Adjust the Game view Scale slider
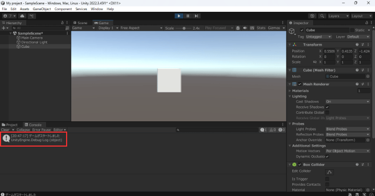The width and height of the screenshot is (375, 196). click(x=184, y=28)
